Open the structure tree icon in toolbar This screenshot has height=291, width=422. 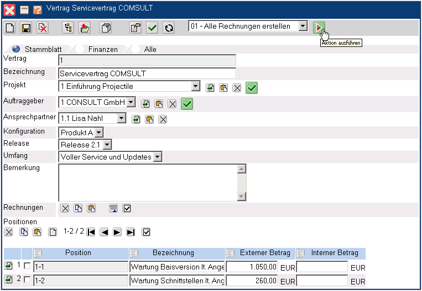pos(67,27)
